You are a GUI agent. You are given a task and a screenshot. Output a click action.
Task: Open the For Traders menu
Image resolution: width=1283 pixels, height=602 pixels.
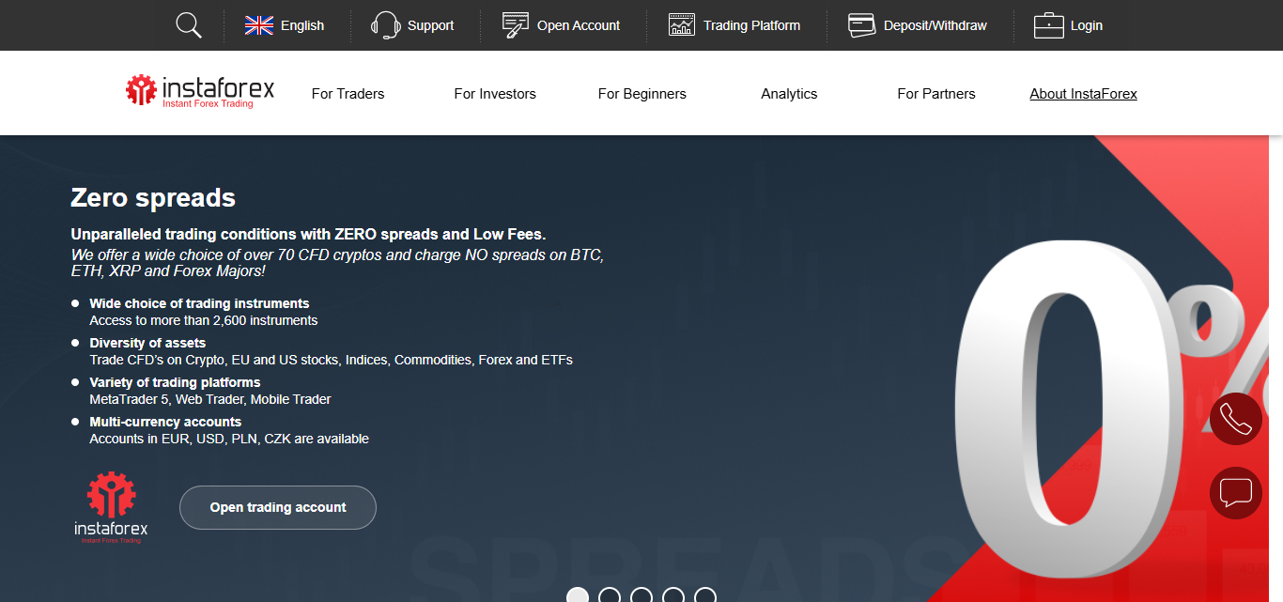(x=348, y=94)
